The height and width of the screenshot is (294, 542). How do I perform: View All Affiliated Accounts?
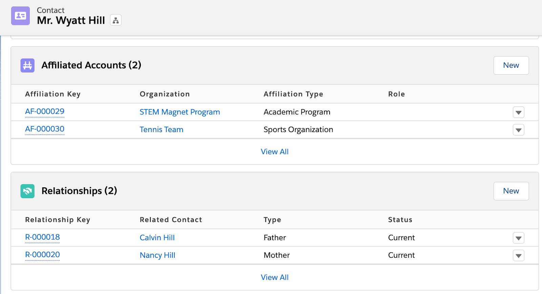click(x=274, y=152)
